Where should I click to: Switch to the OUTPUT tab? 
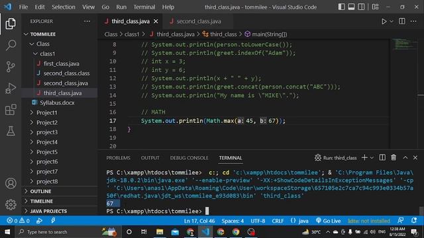coord(150,158)
